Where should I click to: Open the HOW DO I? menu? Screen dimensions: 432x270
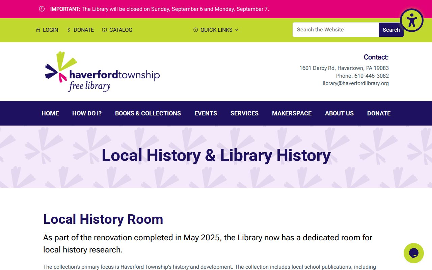[87, 113]
